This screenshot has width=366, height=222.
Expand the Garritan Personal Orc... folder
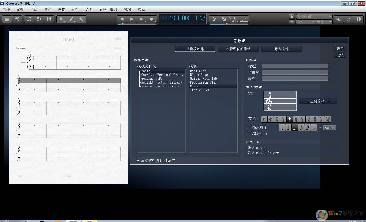click(x=140, y=75)
